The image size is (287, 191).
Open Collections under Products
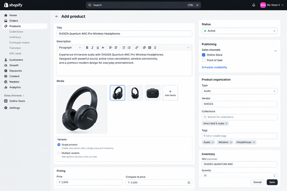(x=16, y=32)
